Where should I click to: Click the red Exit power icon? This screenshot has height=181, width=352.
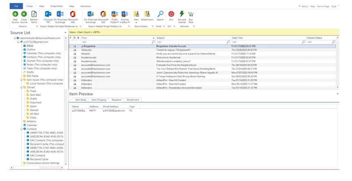(171, 14)
